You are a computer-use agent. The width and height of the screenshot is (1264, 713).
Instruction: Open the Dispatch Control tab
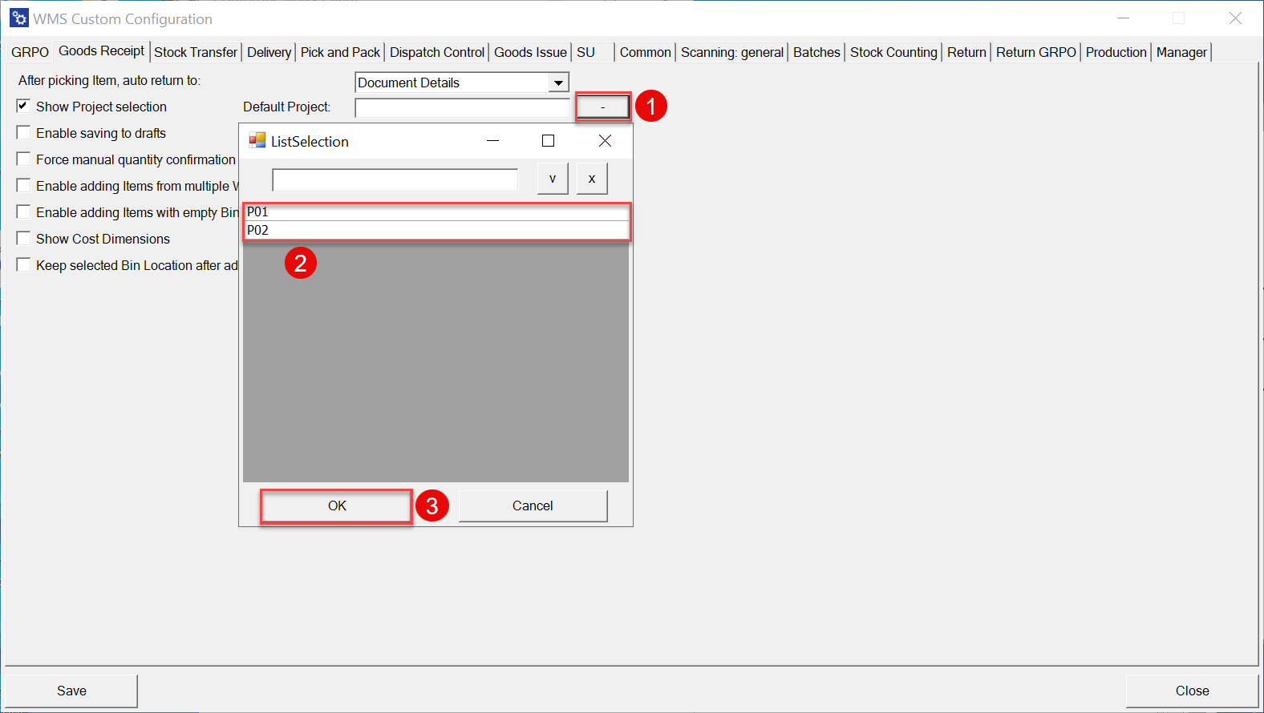pyautogui.click(x=437, y=52)
